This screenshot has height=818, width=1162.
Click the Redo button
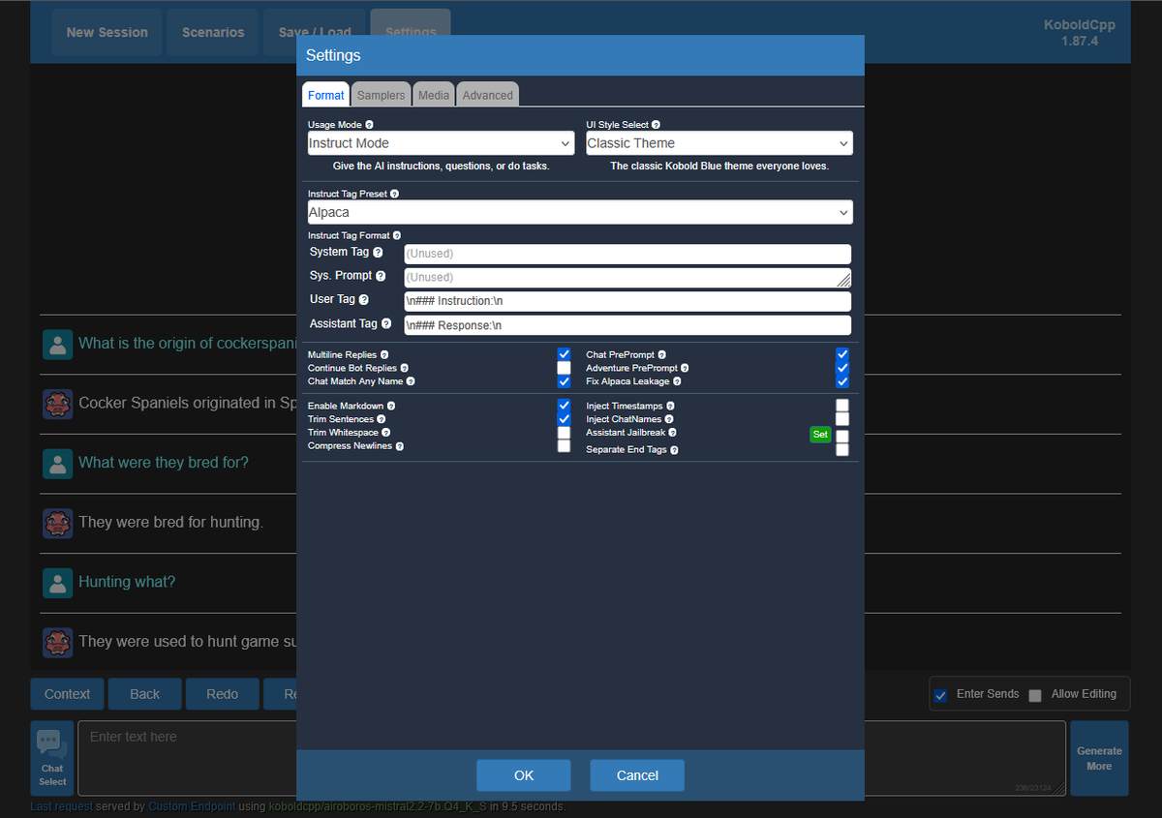222,694
